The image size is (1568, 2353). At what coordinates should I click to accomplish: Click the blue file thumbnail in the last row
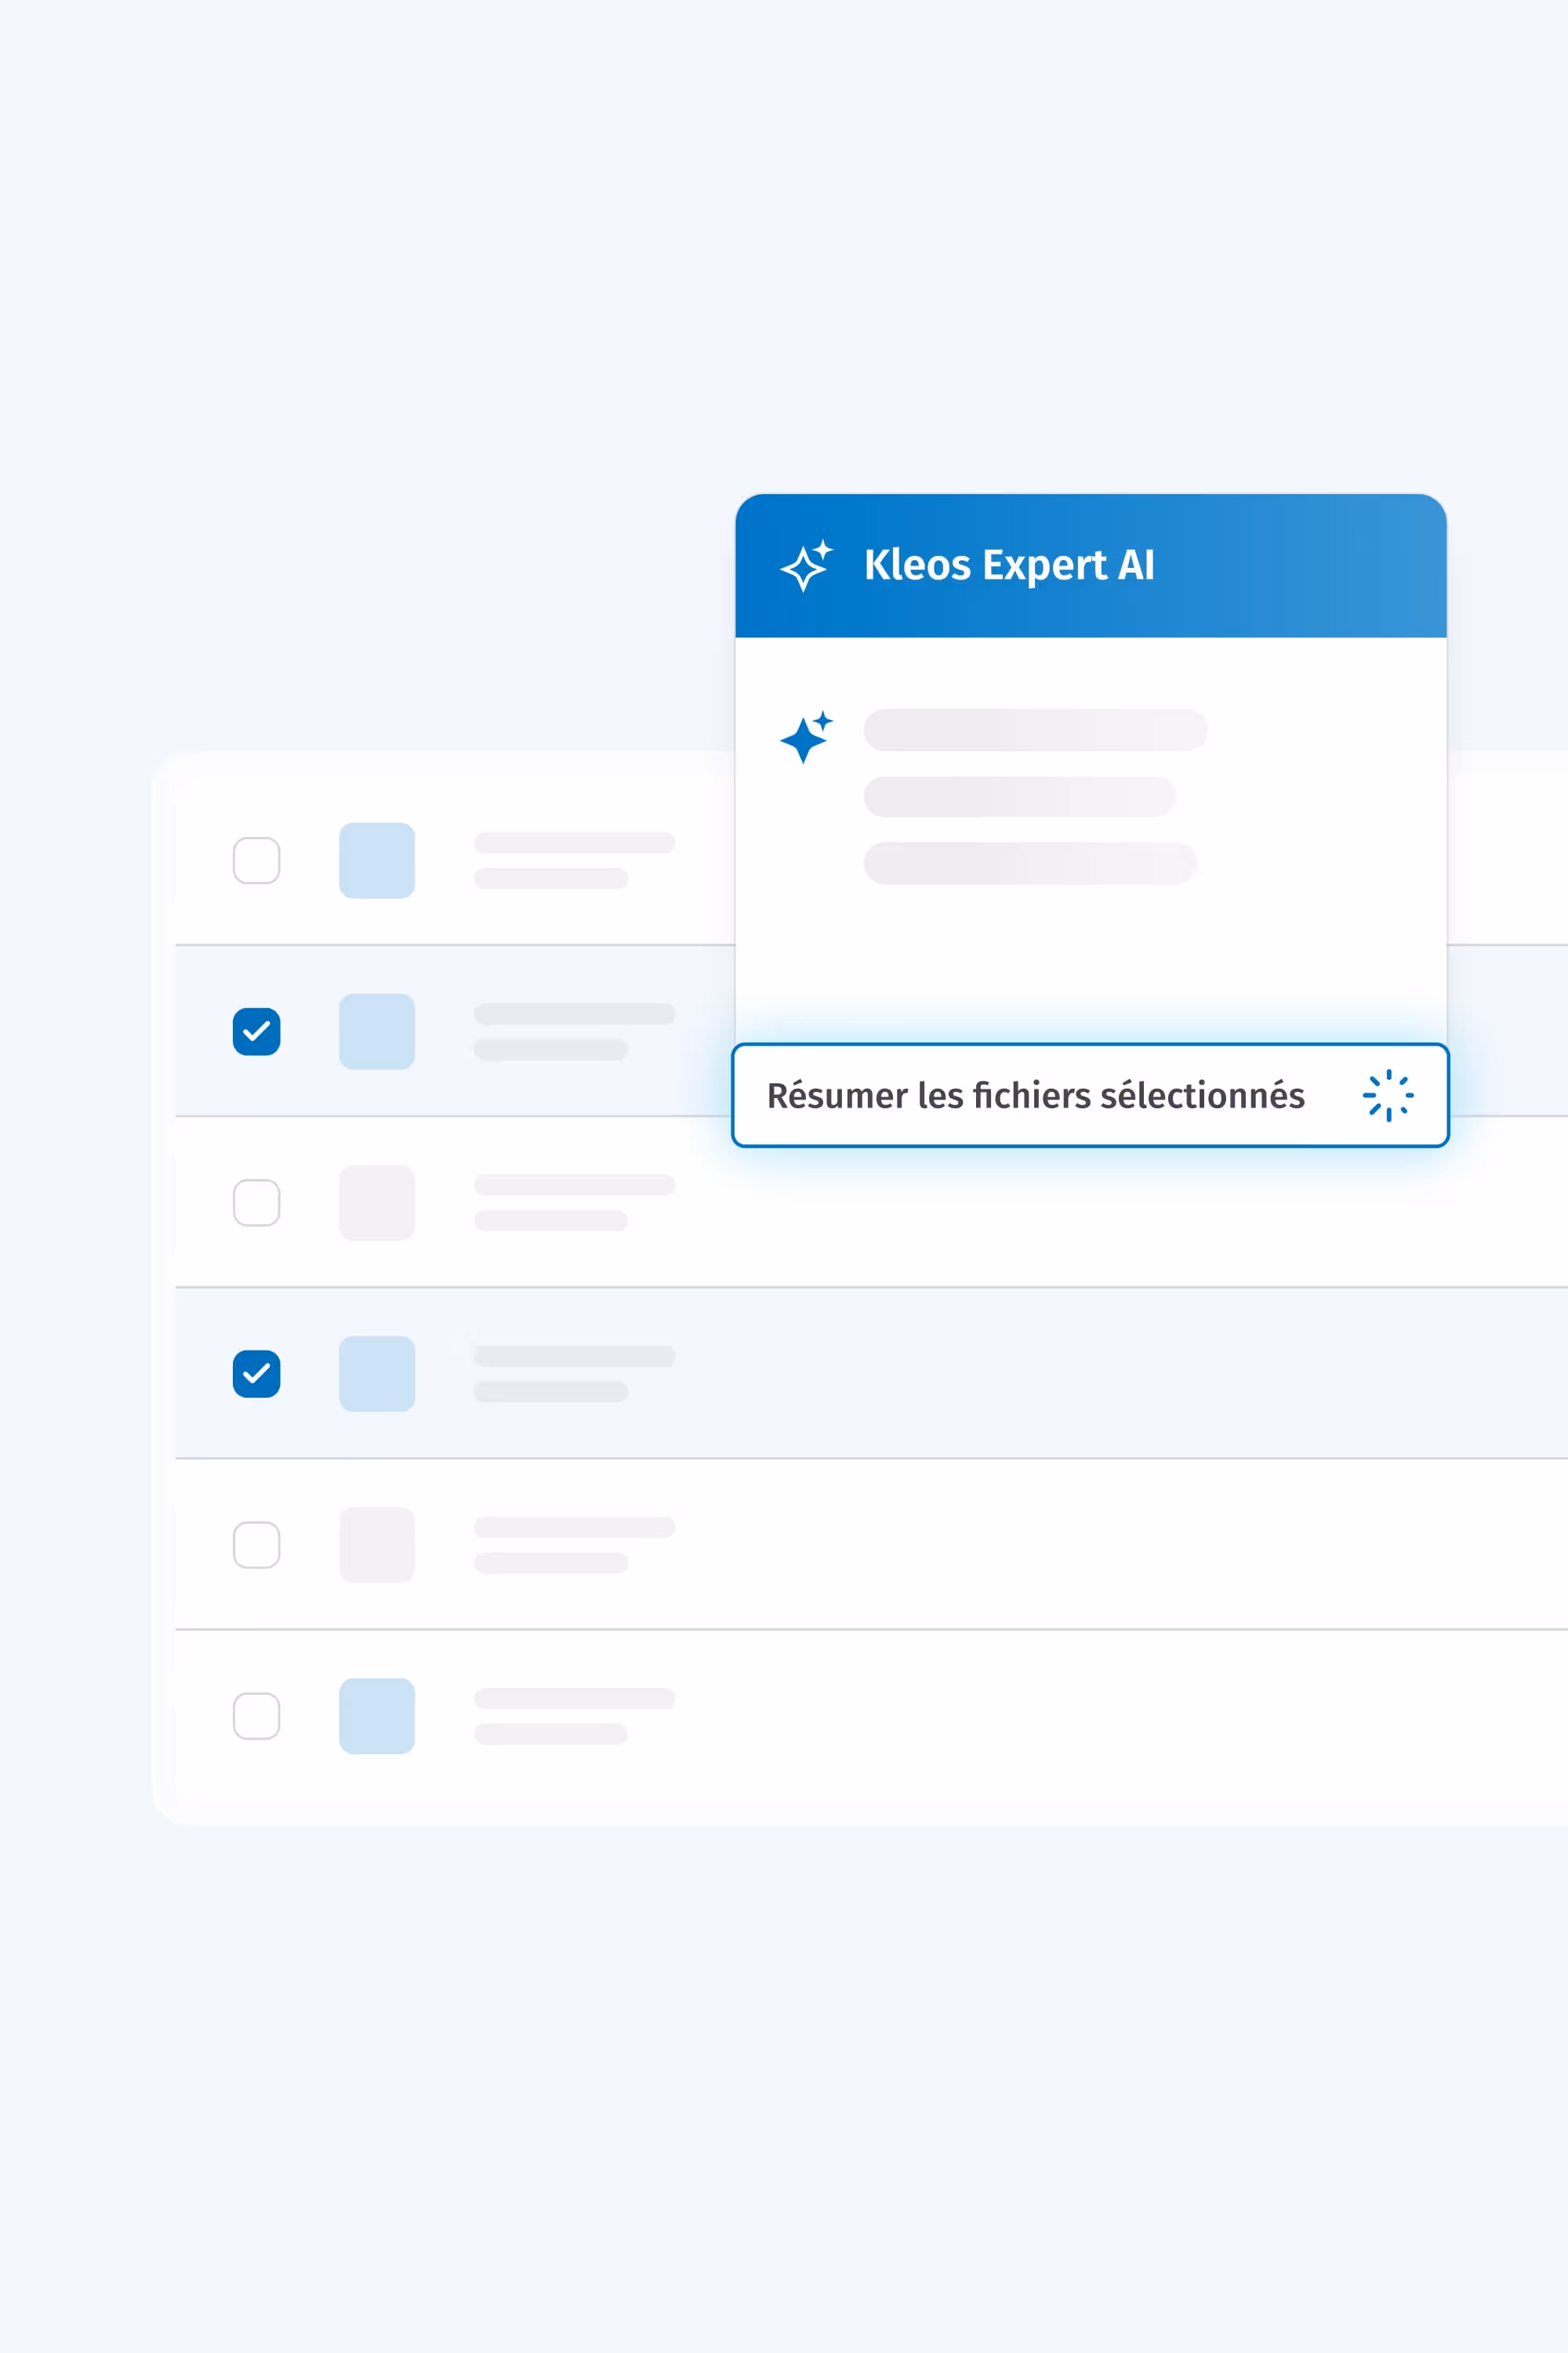377,1716
